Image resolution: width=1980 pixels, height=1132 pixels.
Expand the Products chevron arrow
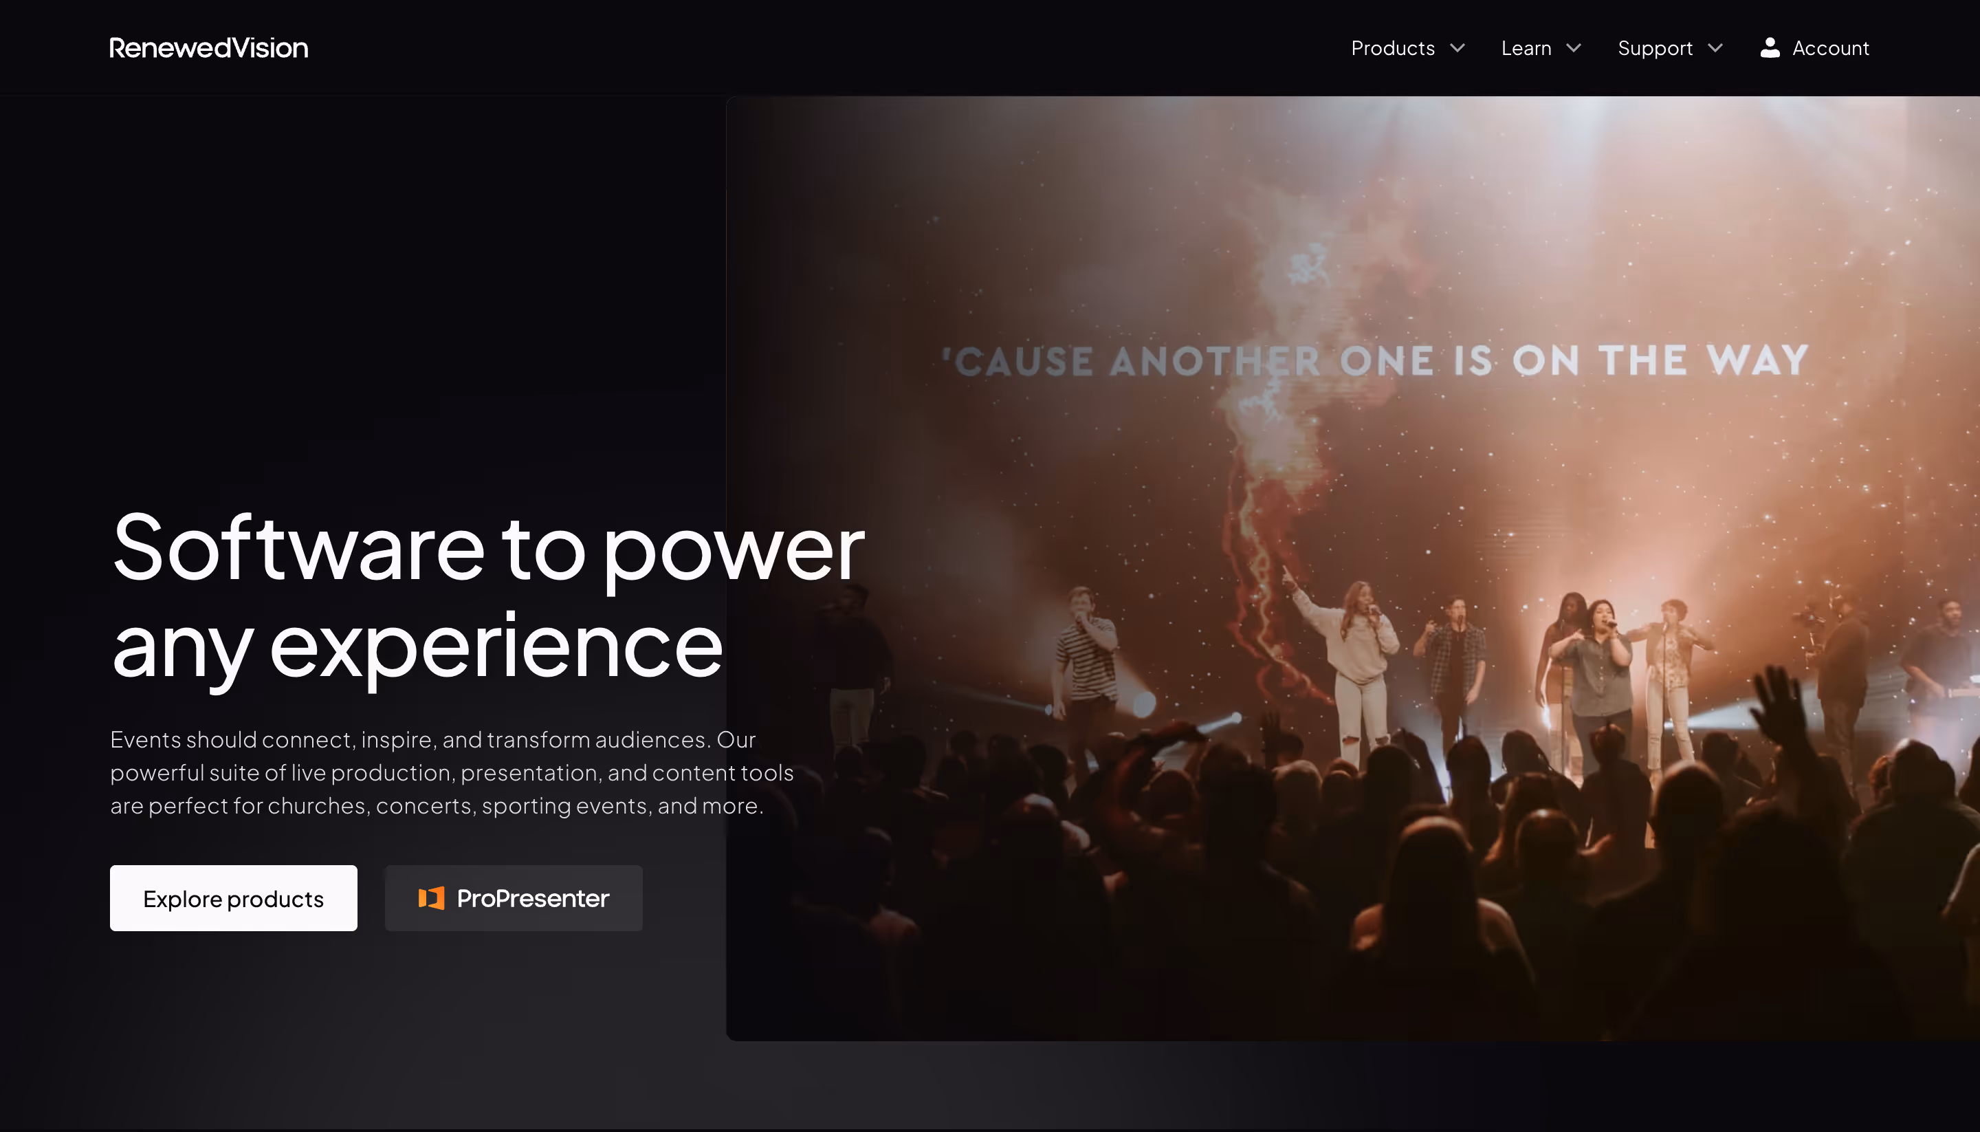point(1457,48)
